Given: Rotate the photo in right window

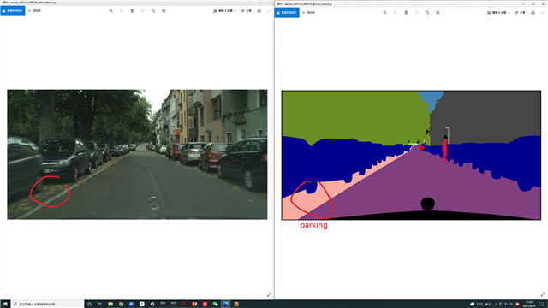Looking at the screenshot, I should pos(427,13).
